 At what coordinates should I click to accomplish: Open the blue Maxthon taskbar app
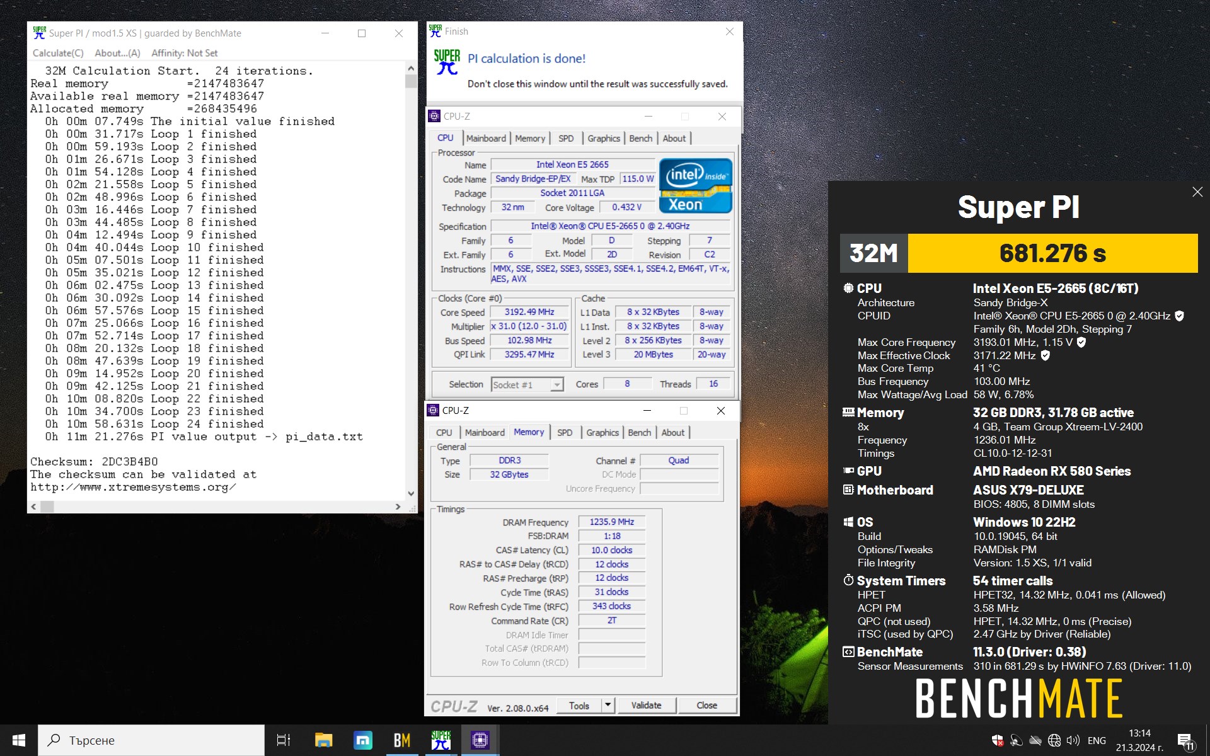(363, 740)
